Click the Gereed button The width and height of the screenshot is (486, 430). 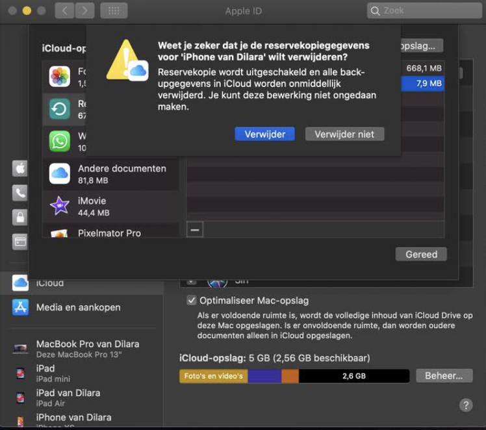(x=421, y=254)
